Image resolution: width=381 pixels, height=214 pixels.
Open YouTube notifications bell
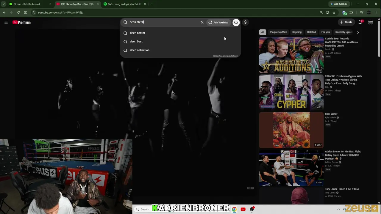(360, 22)
